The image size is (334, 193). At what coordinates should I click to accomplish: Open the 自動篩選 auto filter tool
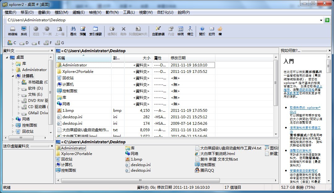coord(158,31)
